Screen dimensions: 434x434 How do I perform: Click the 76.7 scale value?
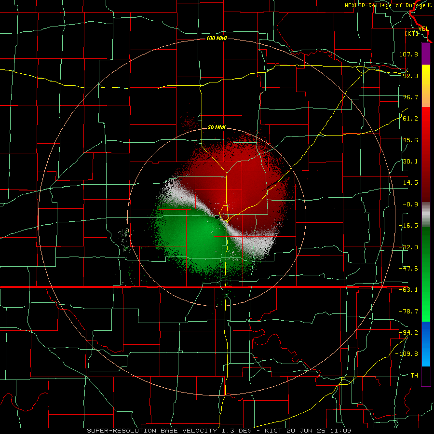tap(410, 97)
